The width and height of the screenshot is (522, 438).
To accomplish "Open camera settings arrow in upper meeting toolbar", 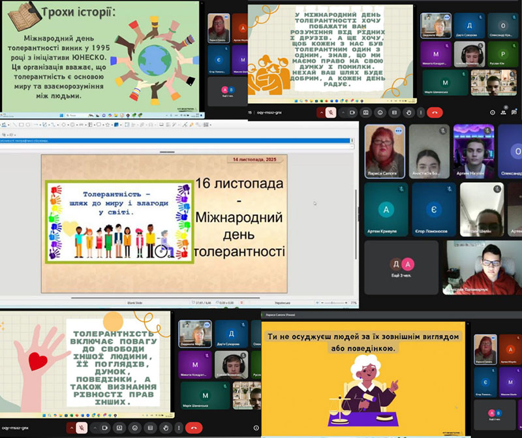I will coord(343,112).
